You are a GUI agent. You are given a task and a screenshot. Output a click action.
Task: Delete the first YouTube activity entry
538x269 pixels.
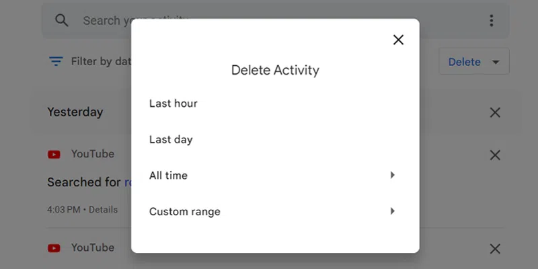pyautogui.click(x=495, y=155)
